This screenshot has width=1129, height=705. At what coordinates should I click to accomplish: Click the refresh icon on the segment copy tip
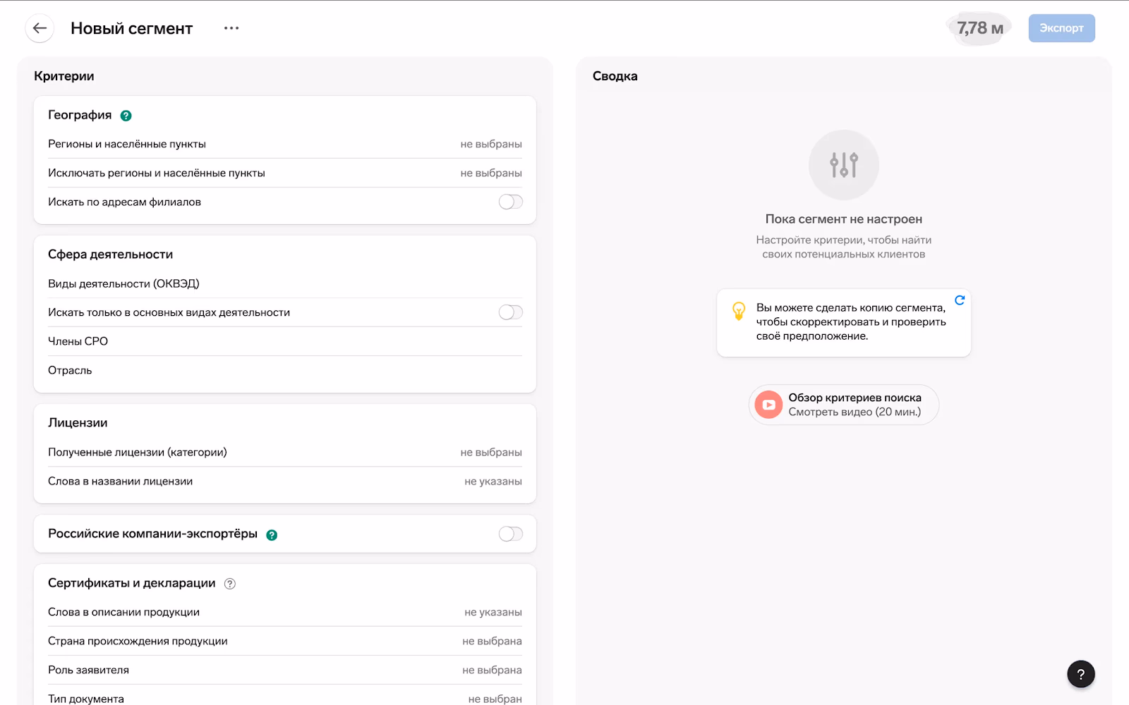pyautogui.click(x=960, y=300)
